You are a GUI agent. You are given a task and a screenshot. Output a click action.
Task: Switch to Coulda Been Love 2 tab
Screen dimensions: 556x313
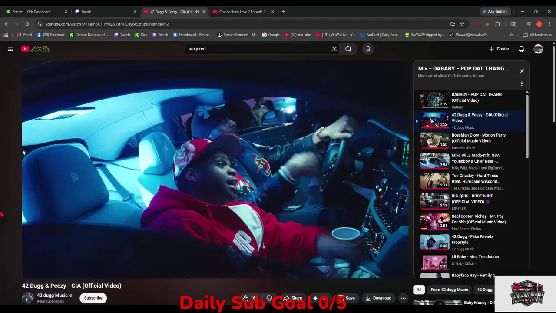coord(243,12)
